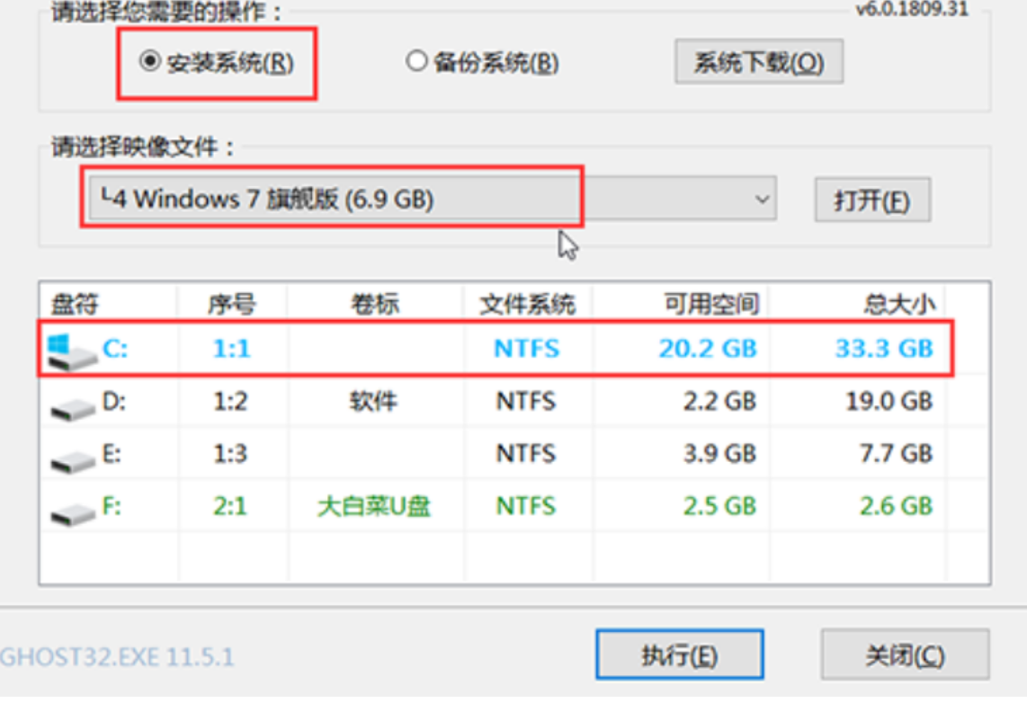1027x712 pixels.
Task: Click the E: drive letter
Action: pyautogui.click(x=112, y=453)
